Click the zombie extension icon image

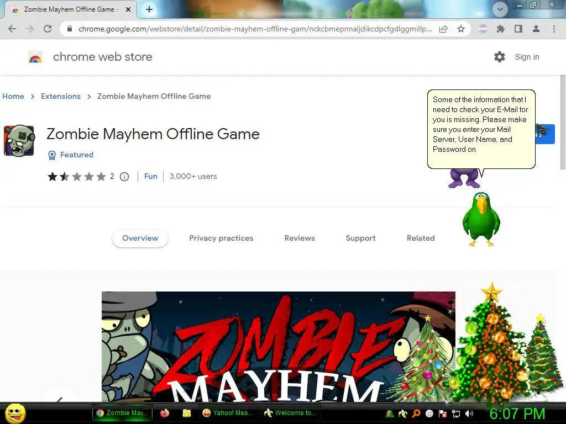click(19, 141)
